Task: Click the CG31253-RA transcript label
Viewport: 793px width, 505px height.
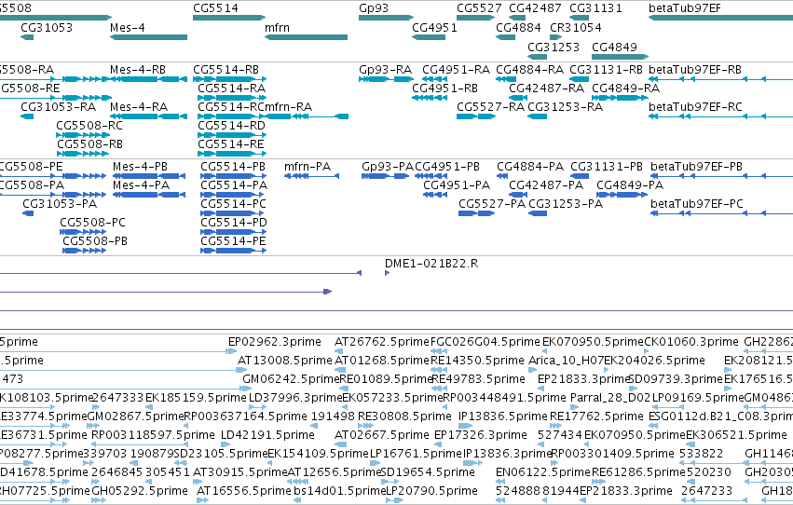Action: click(566, 106)
